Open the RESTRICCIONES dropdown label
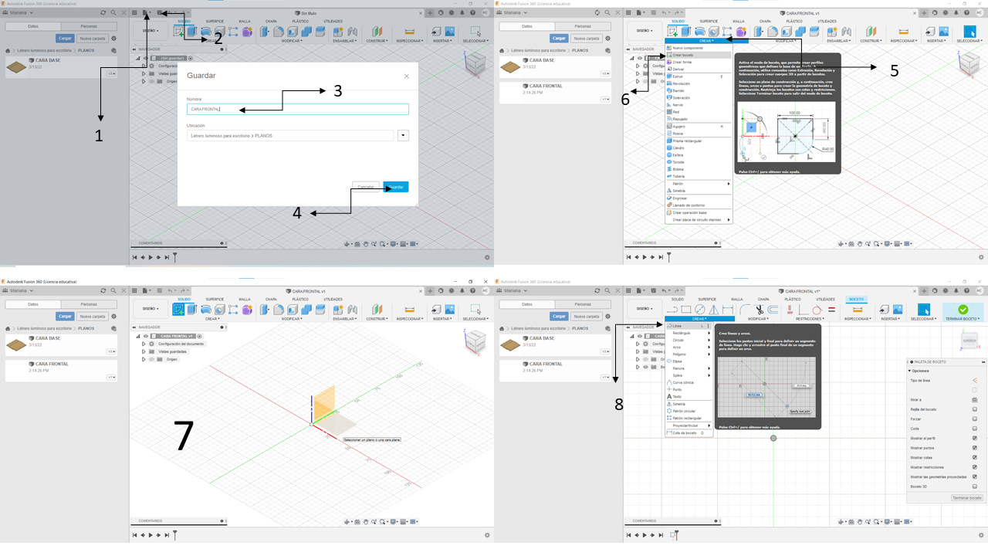 (x=811, y=319)
